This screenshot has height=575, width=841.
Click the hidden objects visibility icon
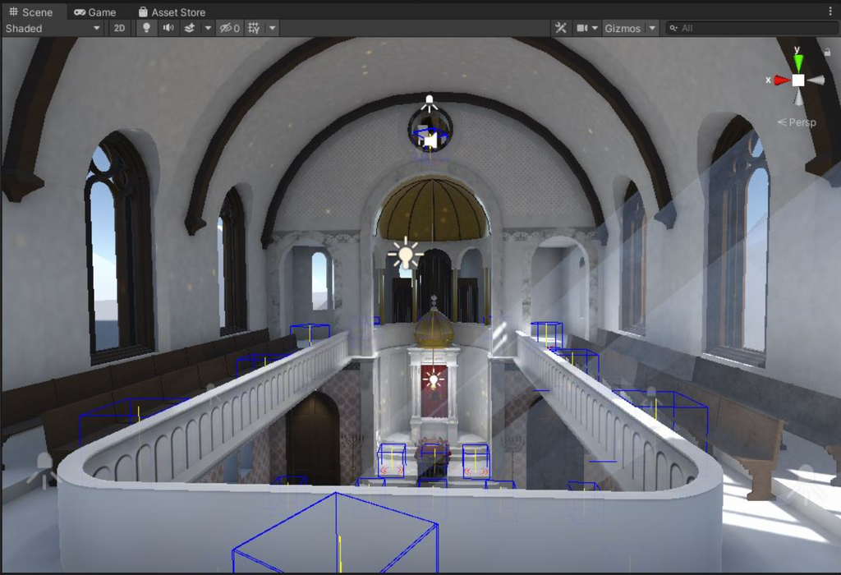coord(228,28)
